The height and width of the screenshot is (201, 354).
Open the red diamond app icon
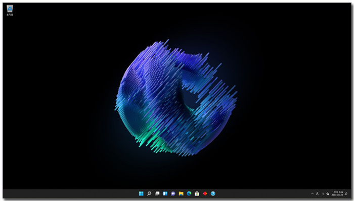point(205,193)
